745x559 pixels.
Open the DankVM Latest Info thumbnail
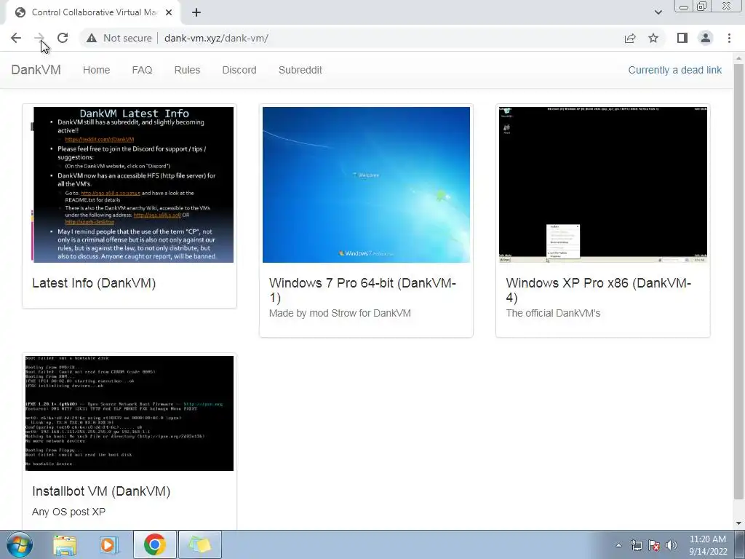point(130,184)
